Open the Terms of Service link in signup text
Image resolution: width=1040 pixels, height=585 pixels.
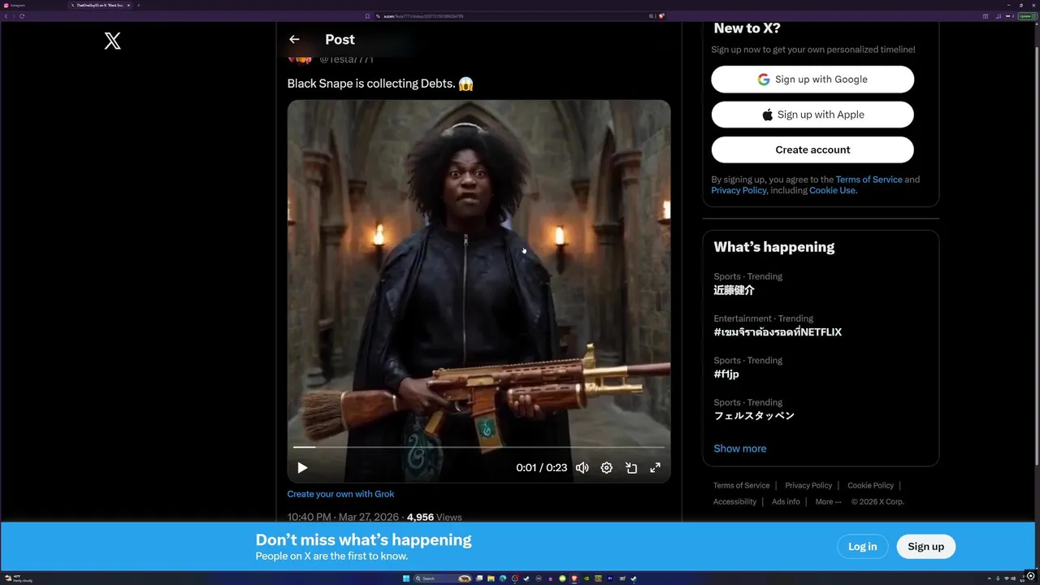[869, 180]
